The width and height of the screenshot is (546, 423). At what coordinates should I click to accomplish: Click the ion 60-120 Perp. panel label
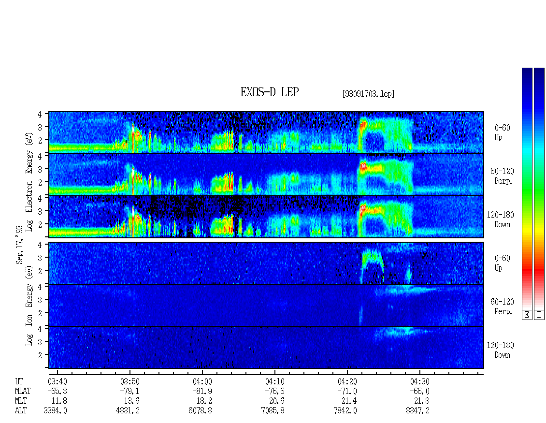pos(502,306)
